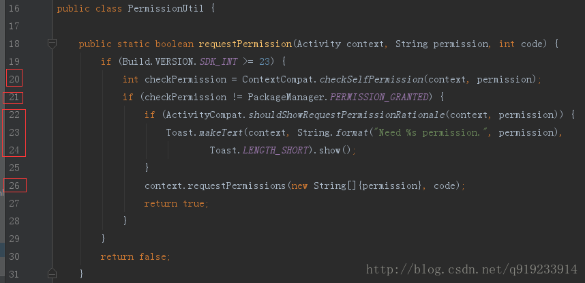Click shouldShowRequestPermissionRationale call
Screen dimensions: 585x283
pyautogui.click(x=346, y=115)
